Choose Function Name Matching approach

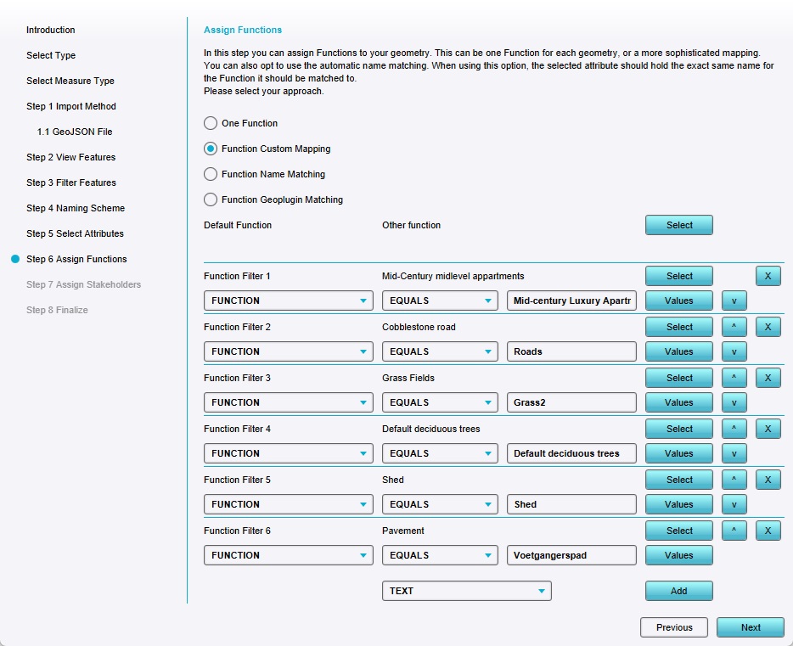click(x=211, y=174)
